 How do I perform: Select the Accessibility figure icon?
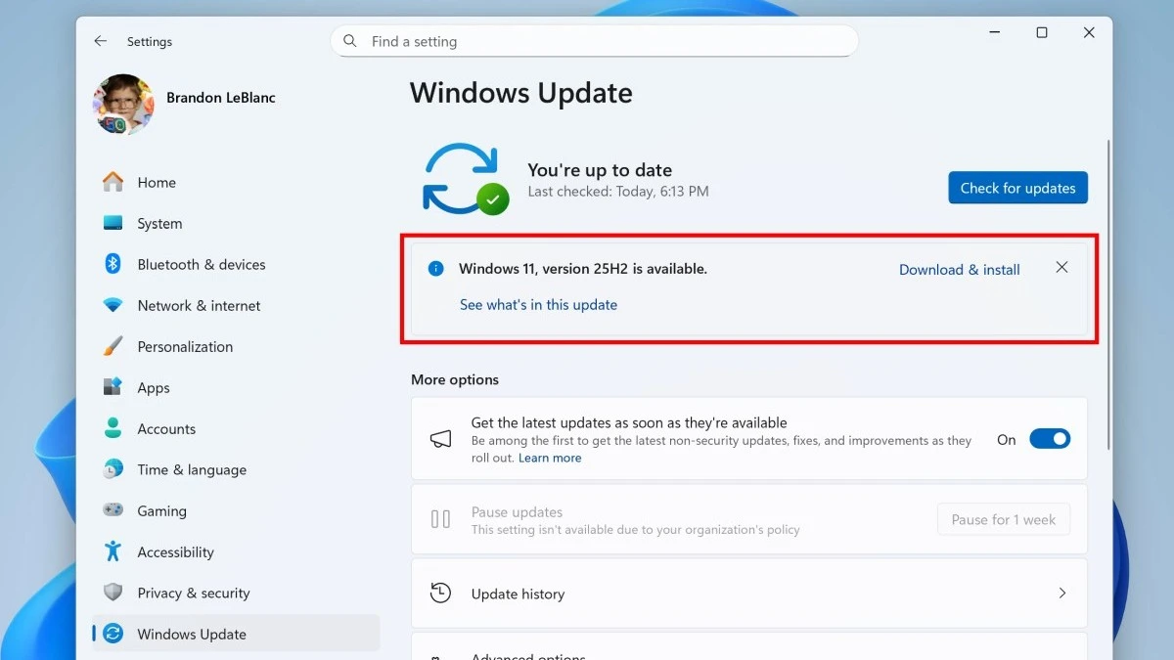(x=113, y=551)
